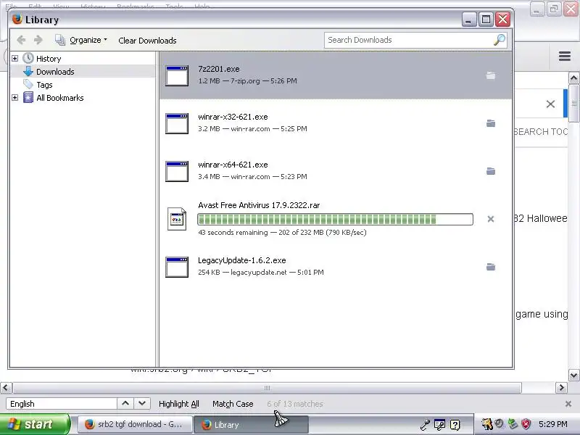
Task: Open containing folder for winrar-x32-621.exe
Action: (491, 123)
